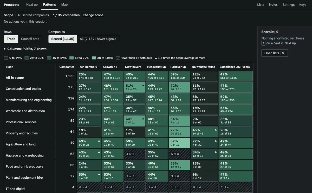Click the Tech behind 6+ column header
This screenshot has height=193, width=312.
[x=88, y=67]
